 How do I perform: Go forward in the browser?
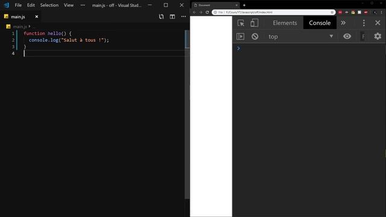click(x=201, y=12)
